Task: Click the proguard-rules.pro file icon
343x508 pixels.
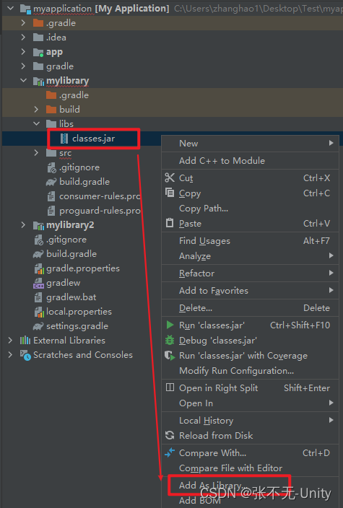Action: pyautogui.click(x=51, y=211)
